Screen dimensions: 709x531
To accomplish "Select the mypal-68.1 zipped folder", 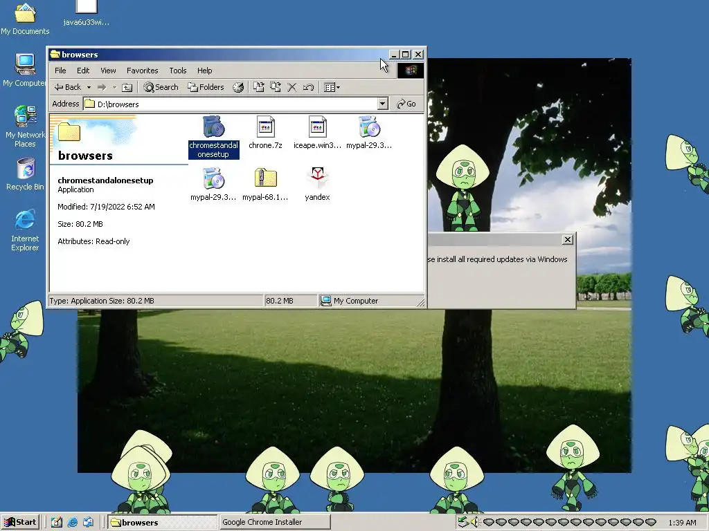I will 265,184.
